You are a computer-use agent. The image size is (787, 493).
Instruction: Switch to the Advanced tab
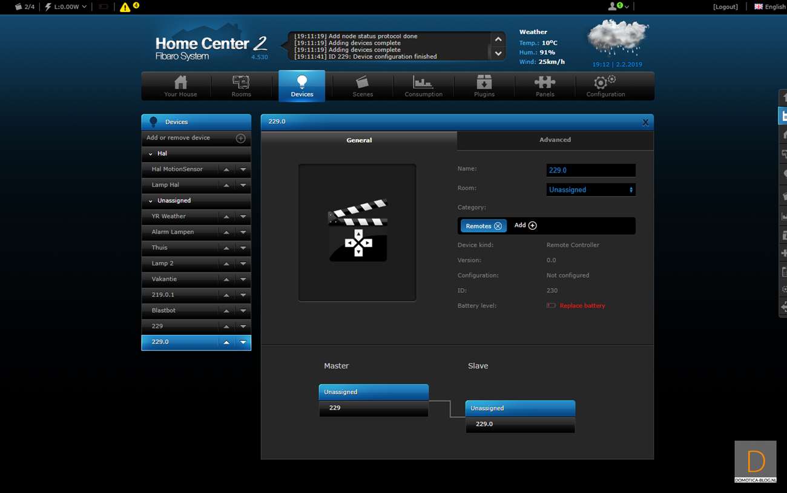[555, 140]
